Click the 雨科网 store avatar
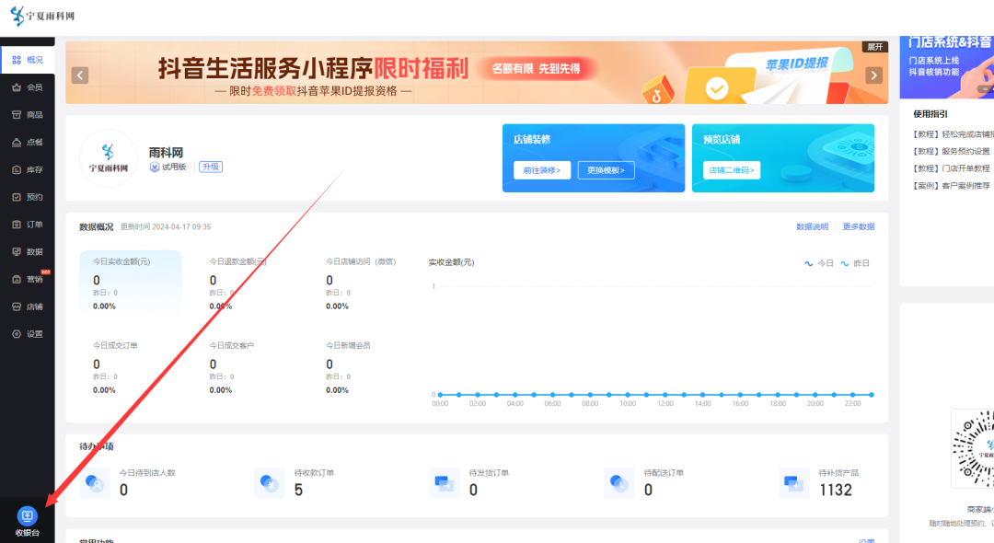Image resolution: width=994 pixels, height=543 pixels. 109,158
